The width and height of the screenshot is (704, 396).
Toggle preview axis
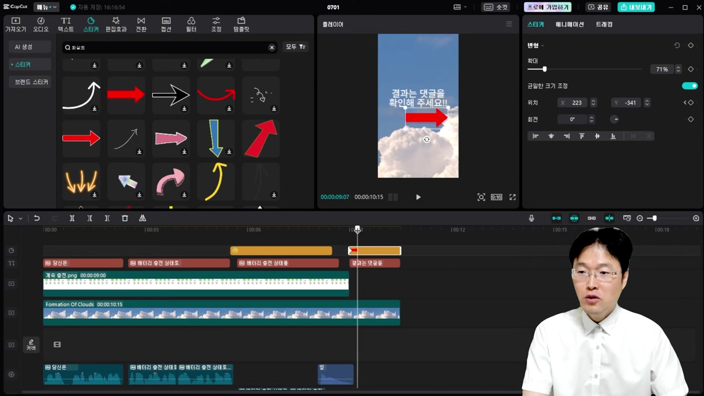click(x=609, y=218)
